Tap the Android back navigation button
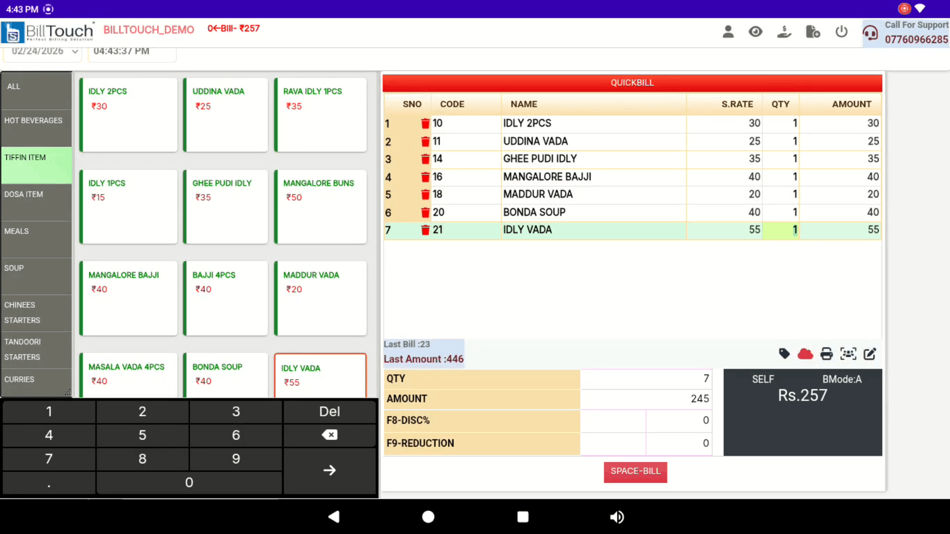The image size is (950, 534). click(x=334, y=517)
